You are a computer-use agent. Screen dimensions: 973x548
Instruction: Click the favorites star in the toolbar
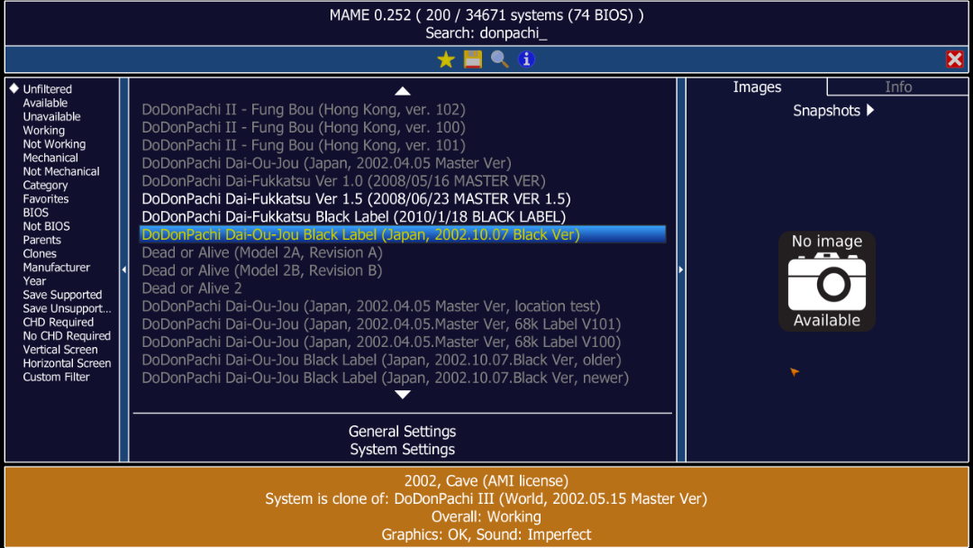[x=445, y=59]
